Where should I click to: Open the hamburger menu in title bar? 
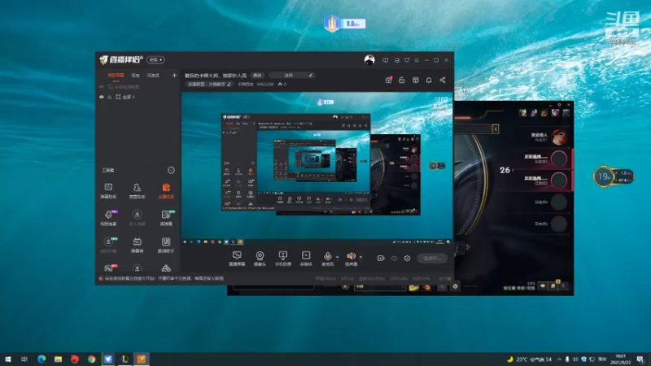click(417, 60)
